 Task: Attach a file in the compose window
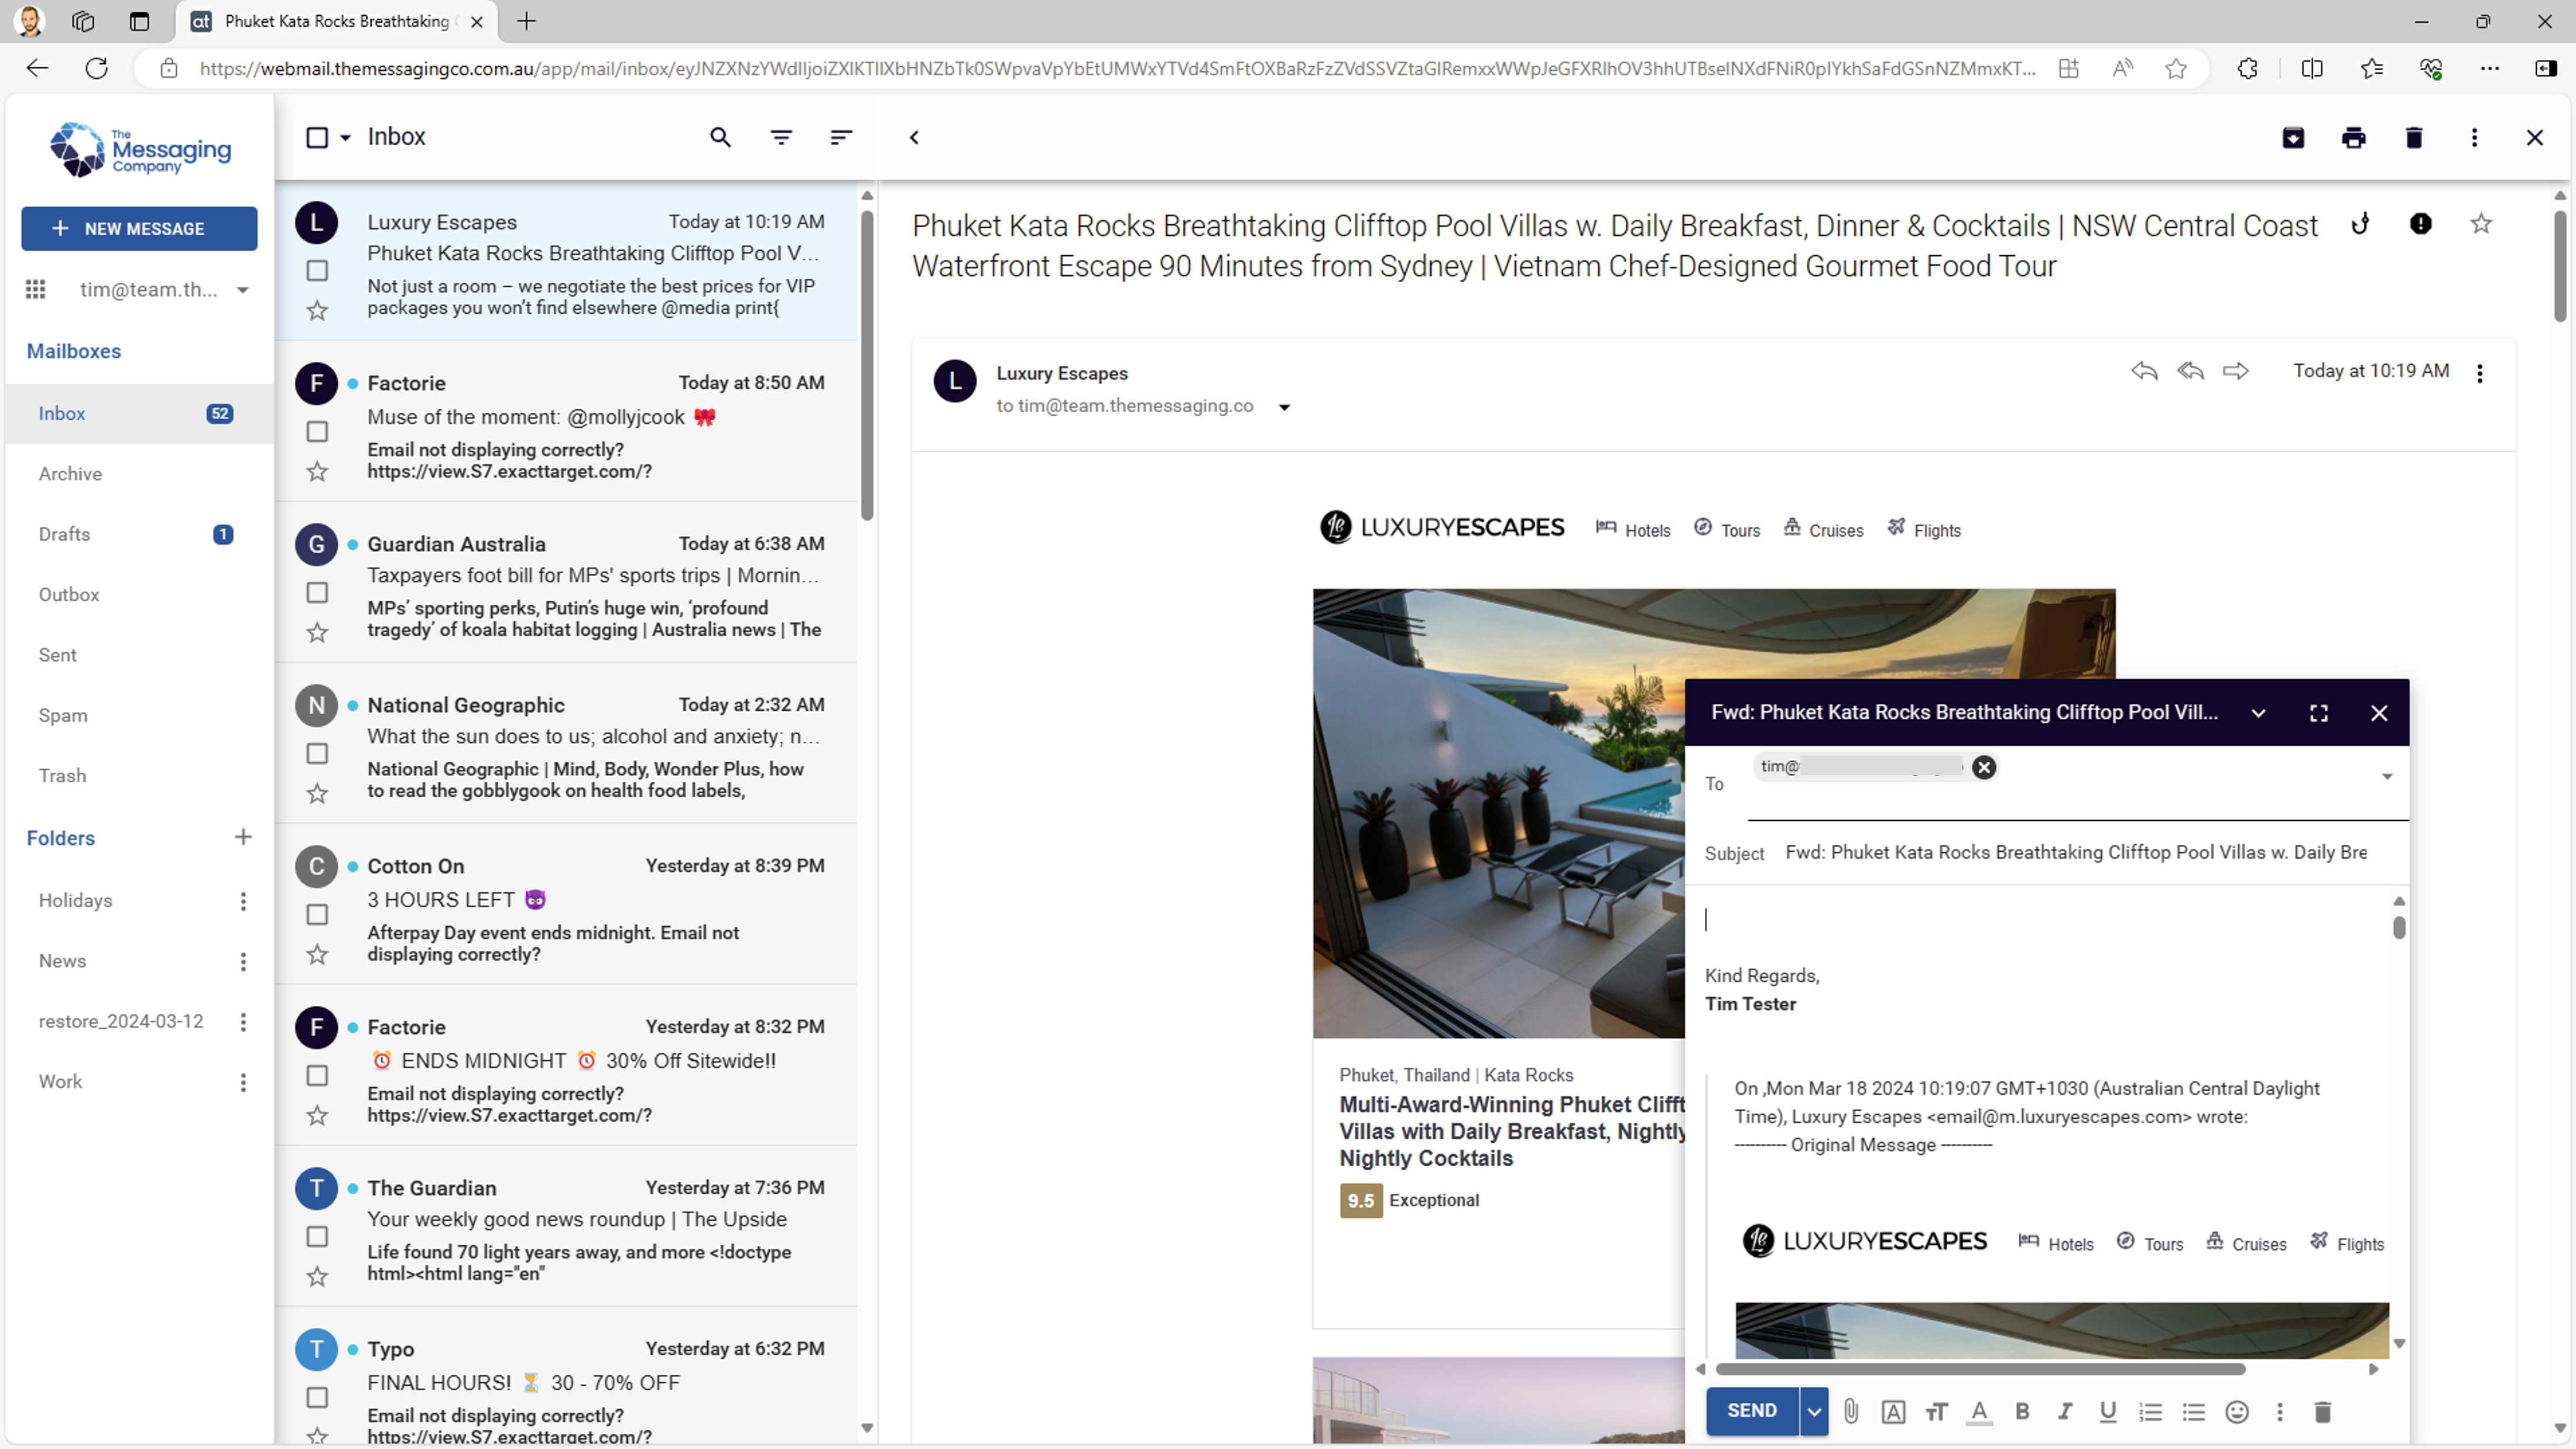click(x=1851, y=1411)
